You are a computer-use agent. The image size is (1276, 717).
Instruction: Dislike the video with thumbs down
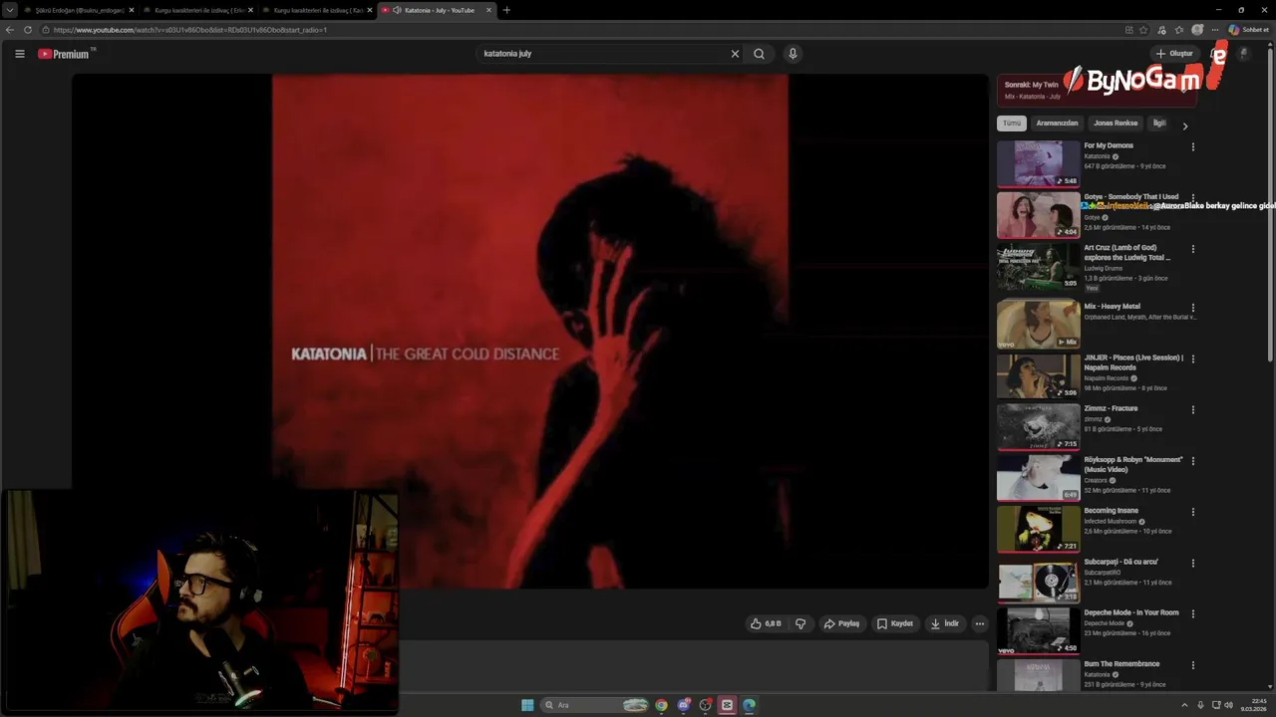[799, 623]
